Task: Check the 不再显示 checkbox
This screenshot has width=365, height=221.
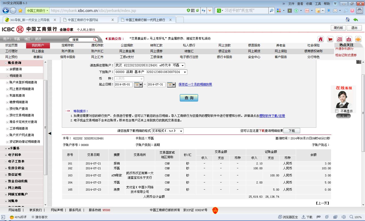Action: [x=337, y=111]
